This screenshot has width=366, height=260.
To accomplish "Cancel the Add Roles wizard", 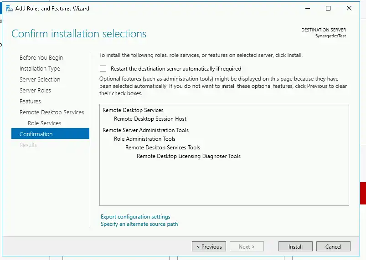I will point(333,246).
